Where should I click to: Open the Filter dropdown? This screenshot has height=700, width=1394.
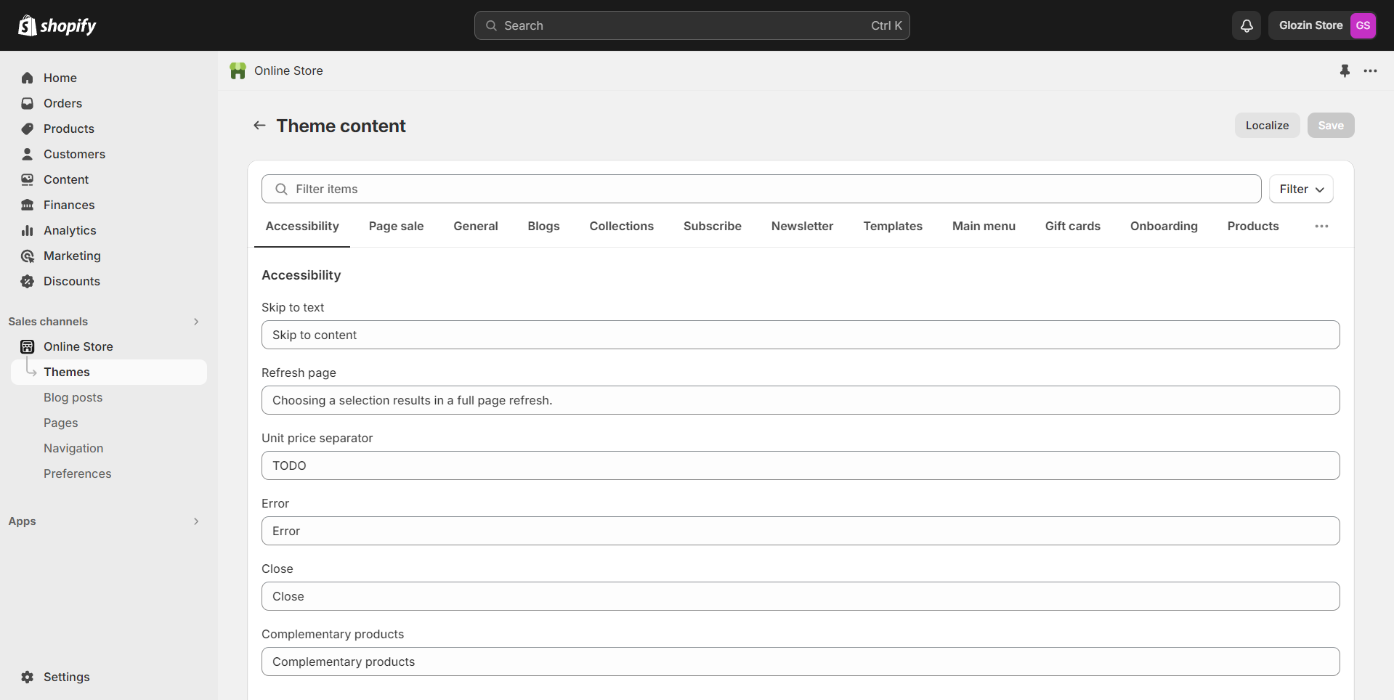1300,189
